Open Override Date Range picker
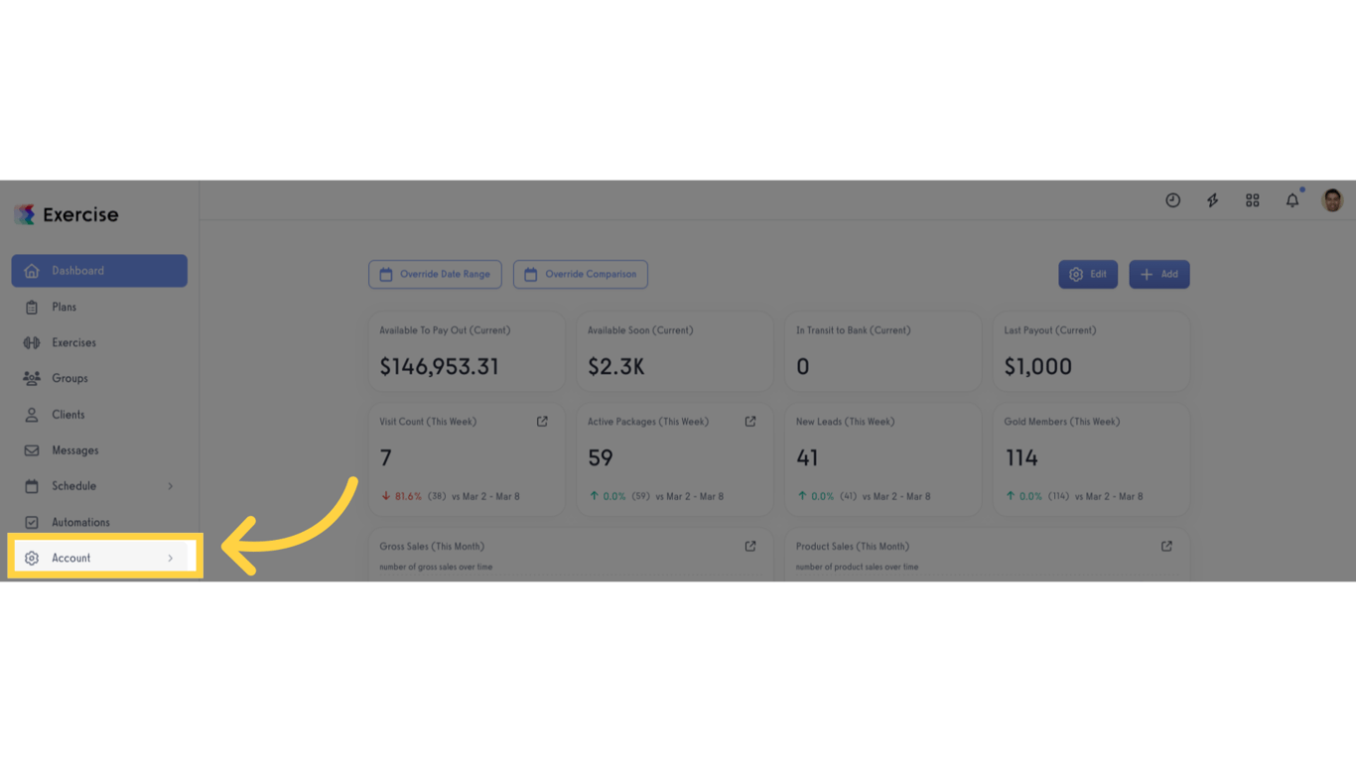Image resolution: width=1356 pixels, height=762 pixels. 435,275
